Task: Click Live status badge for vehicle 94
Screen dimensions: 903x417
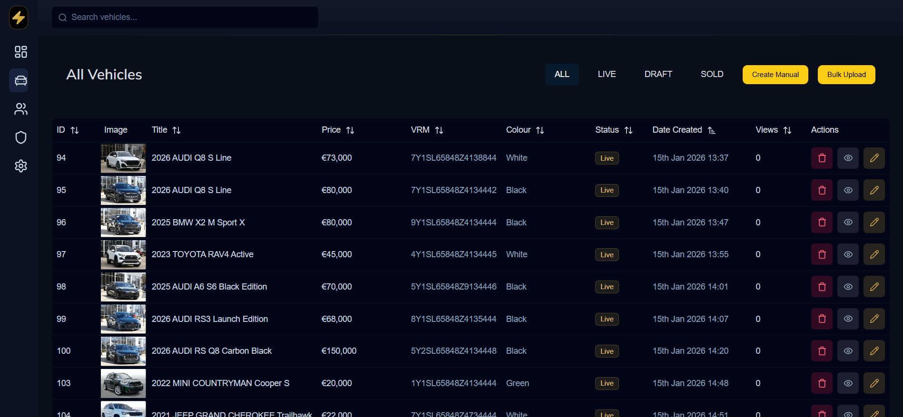Action: pos(607,158)
